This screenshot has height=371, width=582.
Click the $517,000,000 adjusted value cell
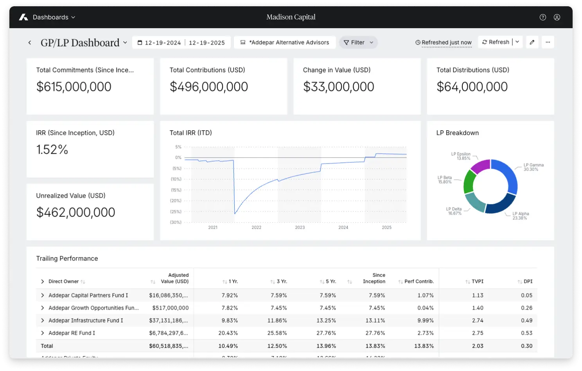[x=171, y=308]
